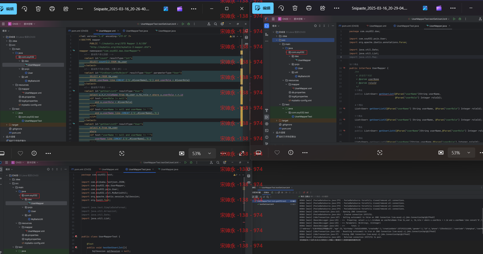Delete the image via left window trash icon
Image resolution: width=483 pixels, height=254 pixels.
[x=38, y=9]
